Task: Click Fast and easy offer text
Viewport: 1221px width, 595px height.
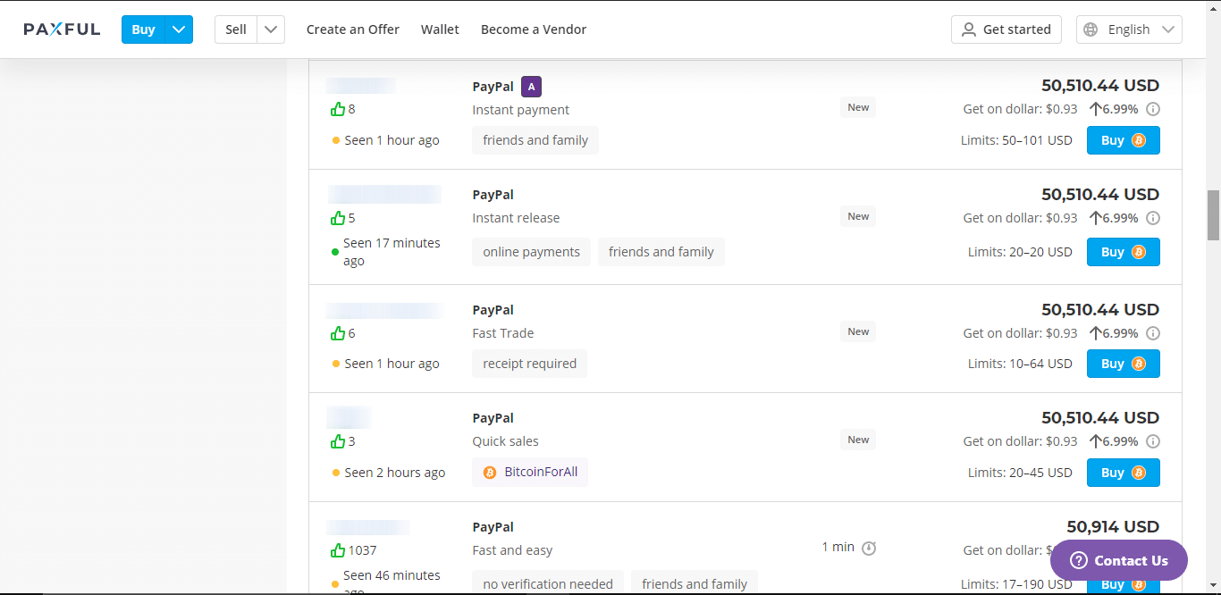Action: tap(512, 550)
